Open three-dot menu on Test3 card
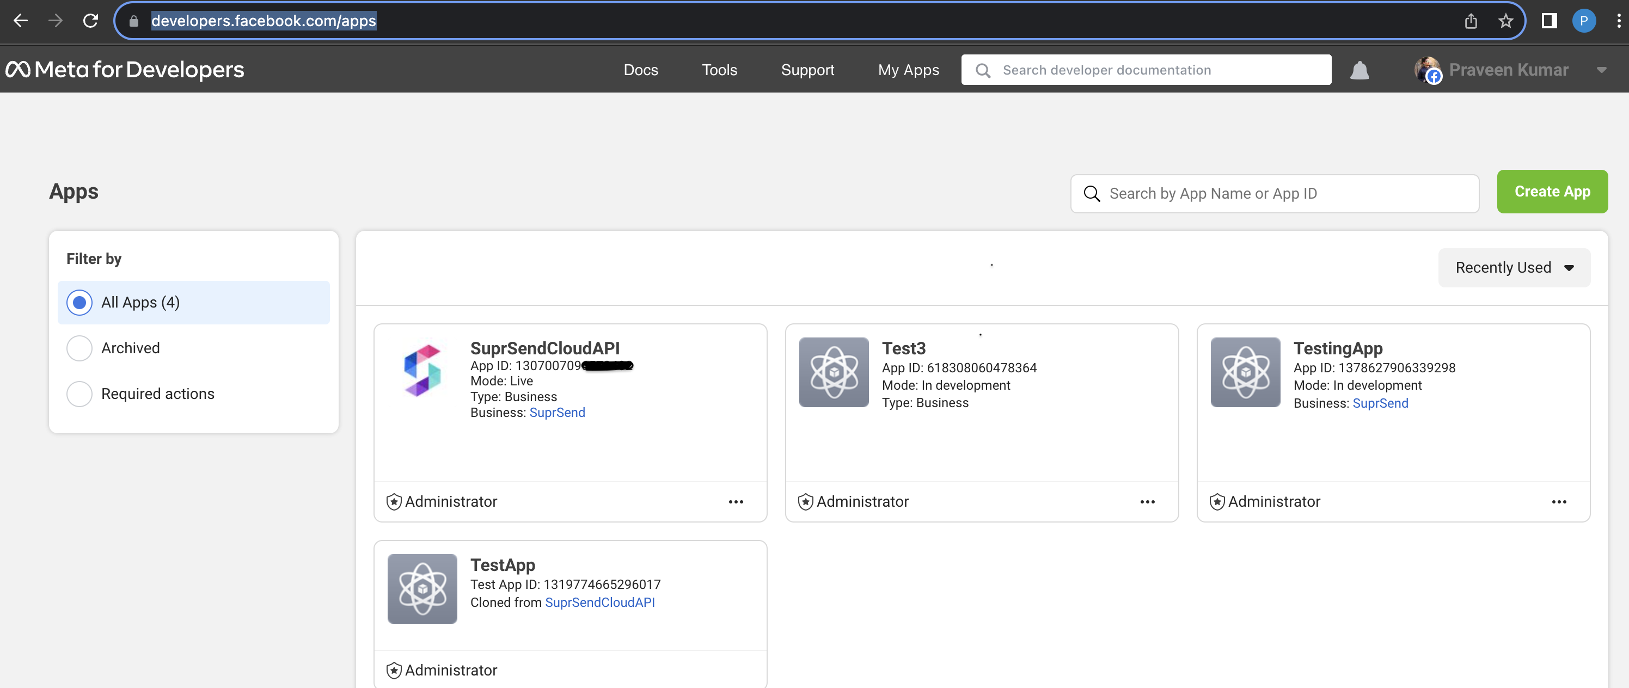This screenshot has height=688, width=1629. tap(1147, 501)
